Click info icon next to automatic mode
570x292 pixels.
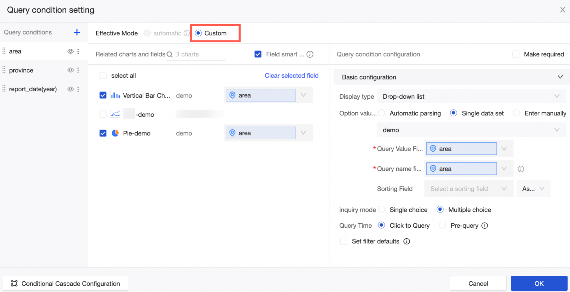(187, 33)
